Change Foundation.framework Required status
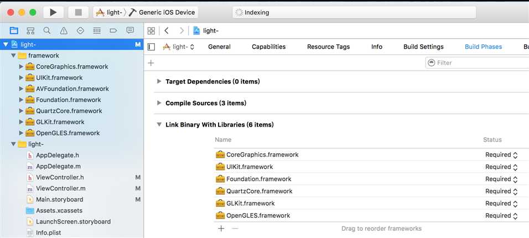The image size is (529, 238). tap(501, 179)
